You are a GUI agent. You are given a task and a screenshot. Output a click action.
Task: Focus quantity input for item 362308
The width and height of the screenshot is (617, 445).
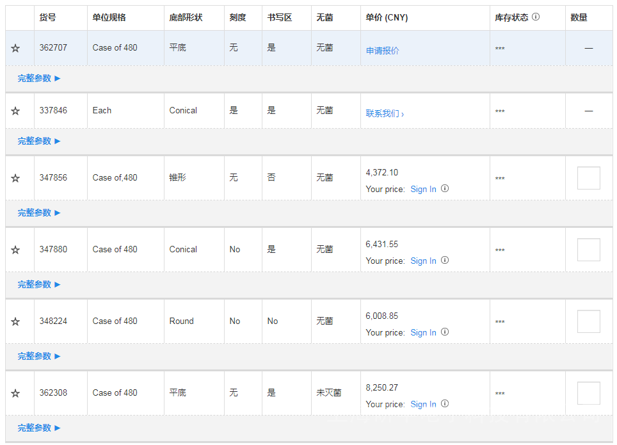click(x=588, y=393)
